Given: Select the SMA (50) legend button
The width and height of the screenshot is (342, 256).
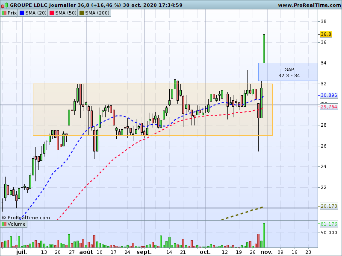Looking at the screenshot, I should pos(63,13).
